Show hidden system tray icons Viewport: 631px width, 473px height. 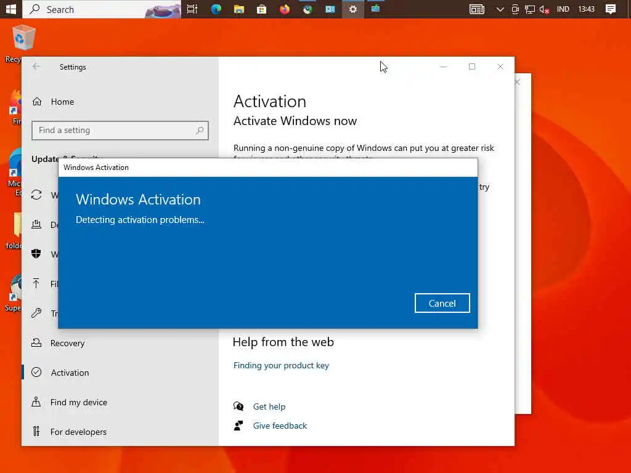pyautogui.click(x=500, y=9)
